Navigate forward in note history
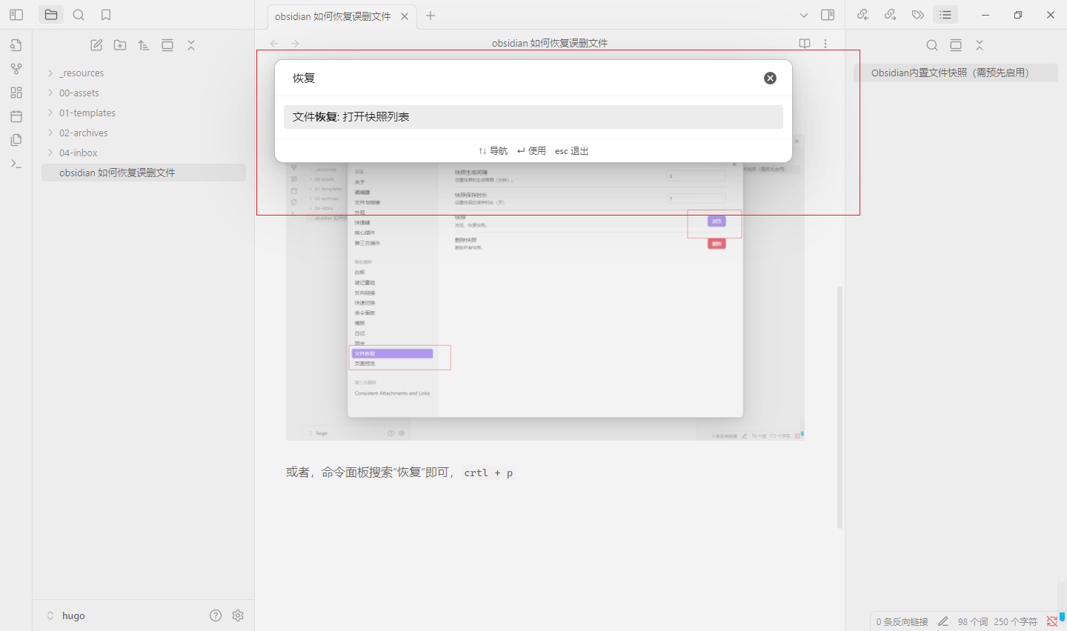Viewport: 1067px width, 631px height. (295, 44)
